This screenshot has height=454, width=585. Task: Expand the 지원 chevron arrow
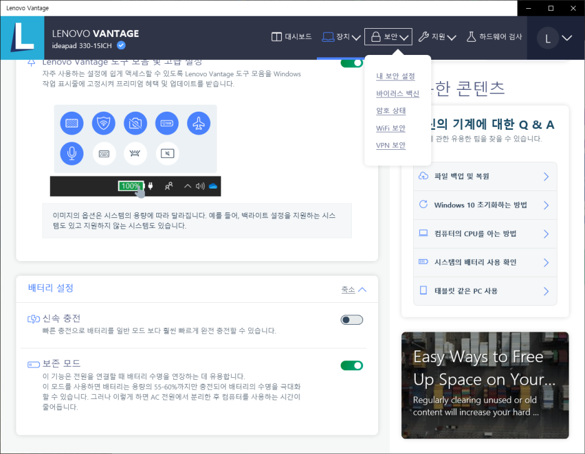coord(452,37)
